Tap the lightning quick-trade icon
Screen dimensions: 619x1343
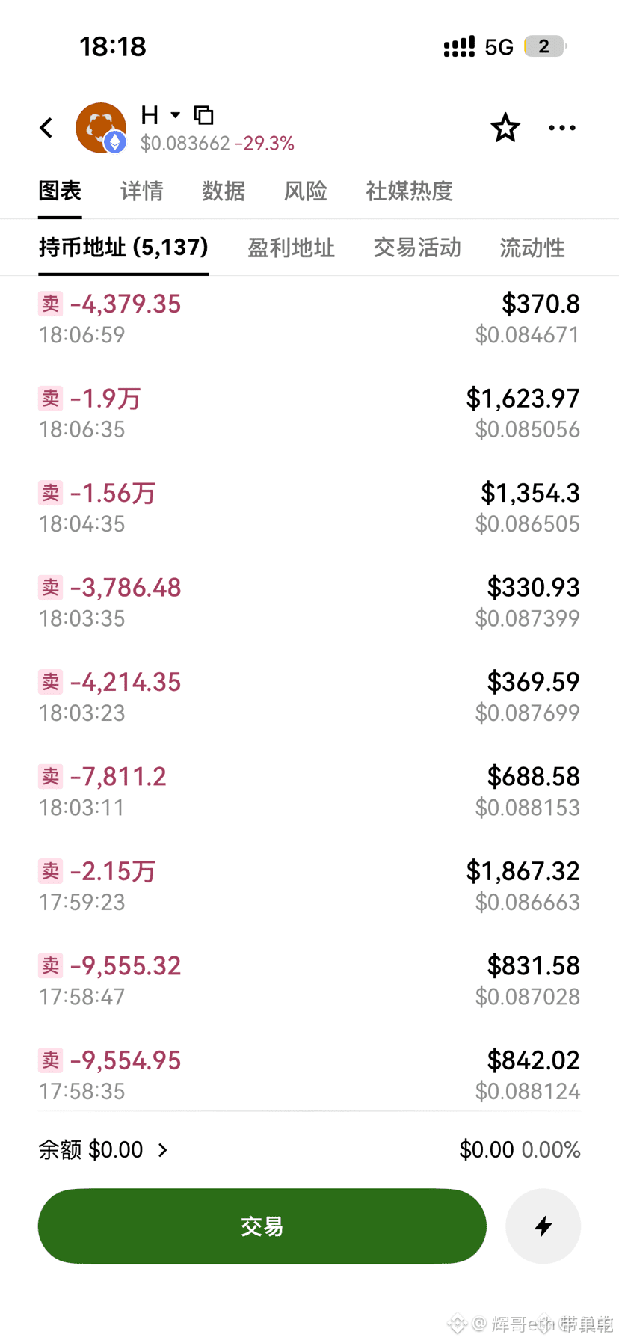543,1226
